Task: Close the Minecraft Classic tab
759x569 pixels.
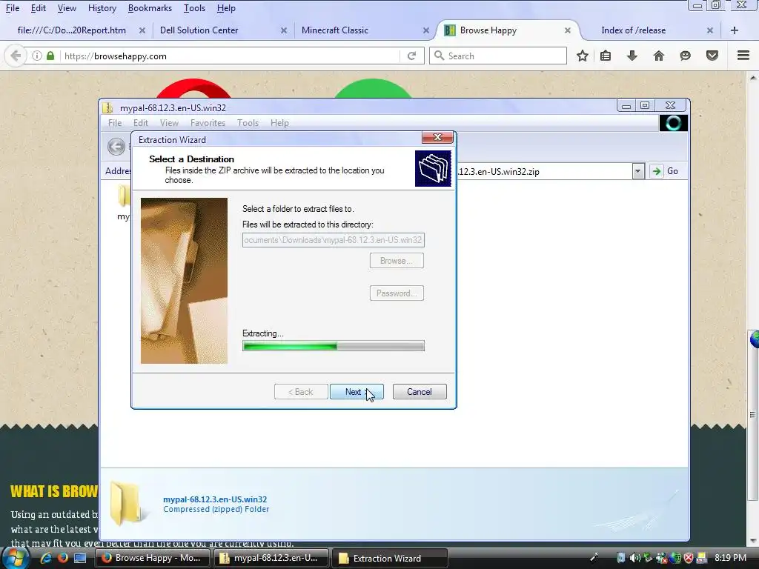Action: [426, 30]
